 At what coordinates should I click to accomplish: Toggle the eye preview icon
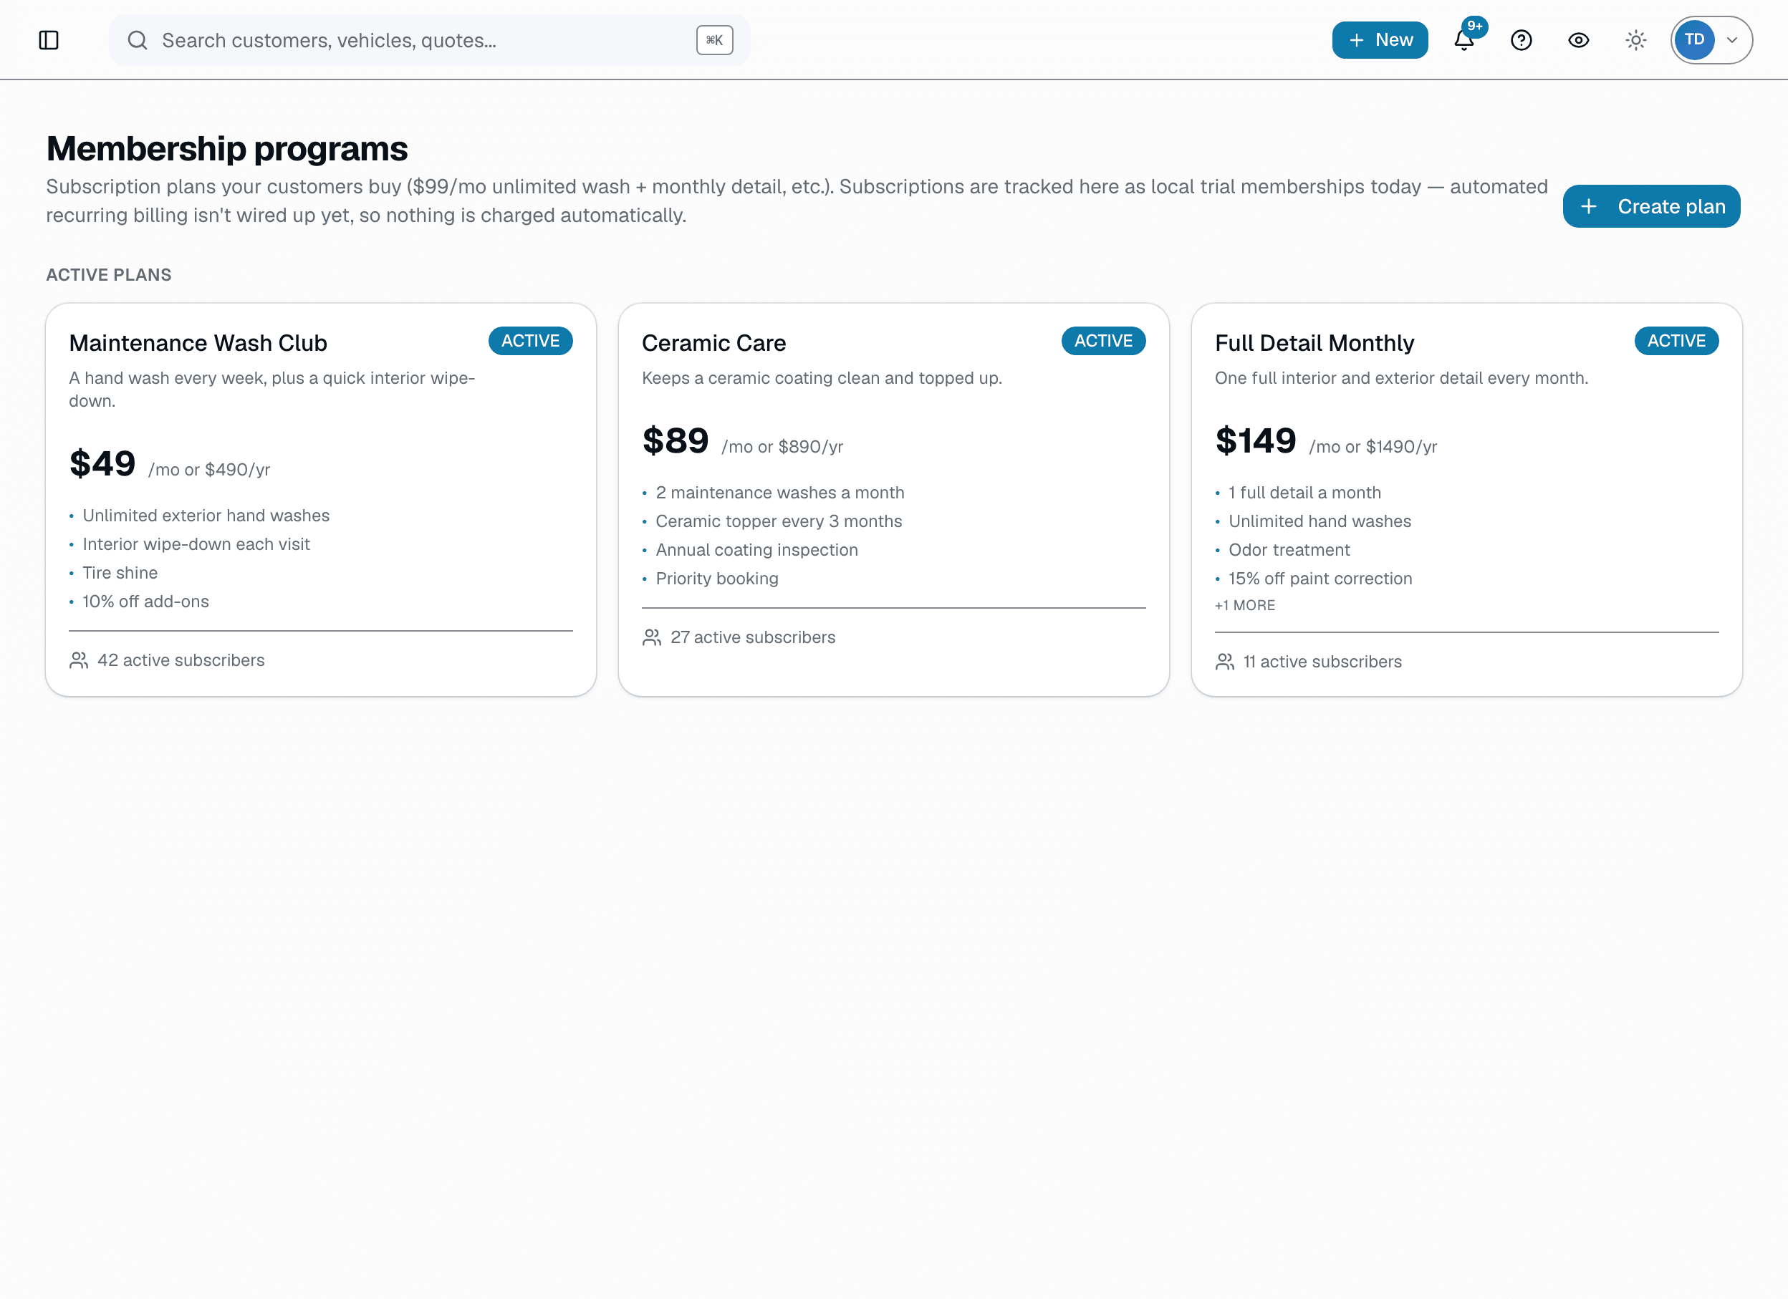tap(1579, 40)
